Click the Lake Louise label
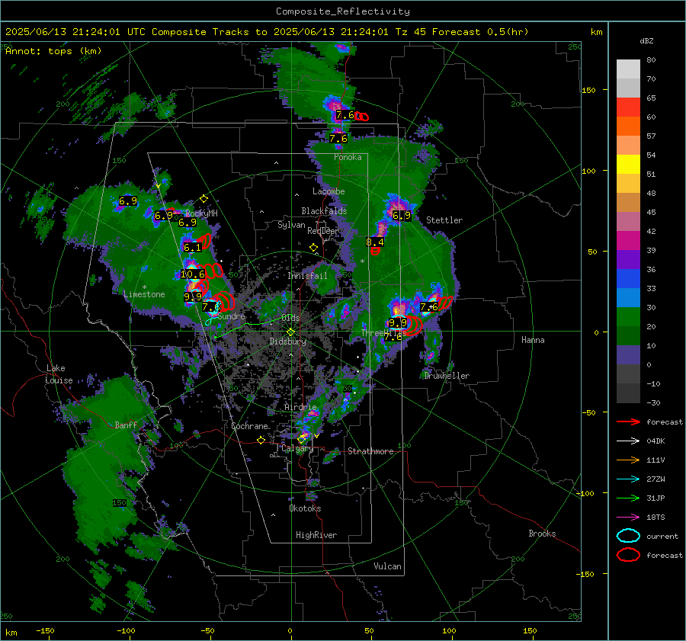The image size is (686, 641). (x=59, y=374)
